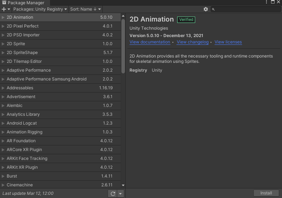Click the scroll up arrow of package list
282x198 pixels.
point(123,16)
